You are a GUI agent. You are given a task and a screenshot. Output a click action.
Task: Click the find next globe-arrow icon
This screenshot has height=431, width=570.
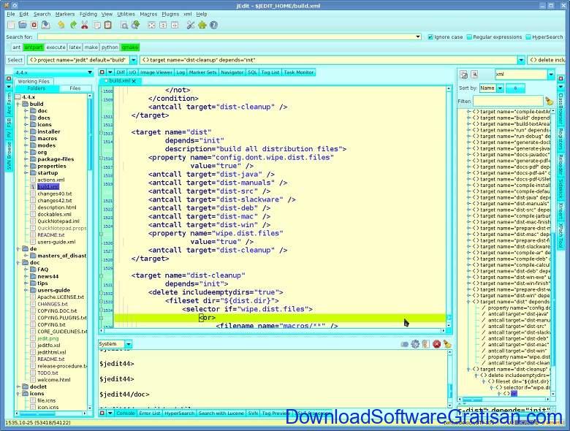tap(136, 25)
